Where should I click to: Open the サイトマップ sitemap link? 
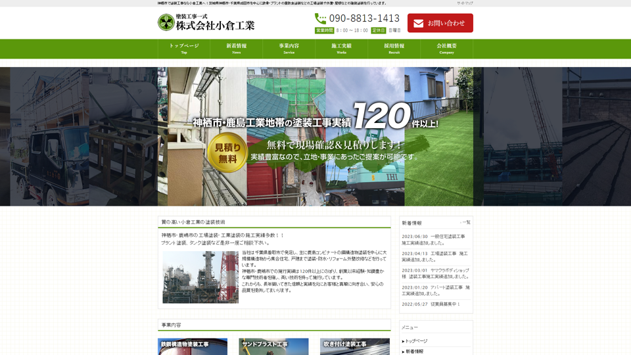[x=465, y=3]
